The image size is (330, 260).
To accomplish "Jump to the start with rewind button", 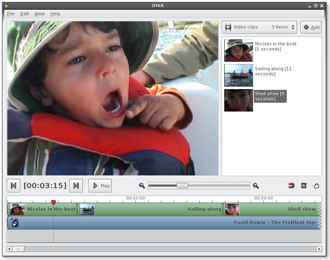I will tap(14, 186).
